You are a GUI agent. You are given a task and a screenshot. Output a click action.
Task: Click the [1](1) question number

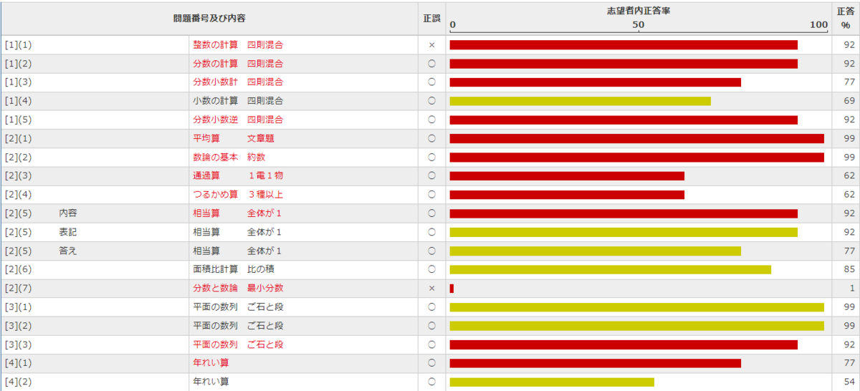pos(18,44)
